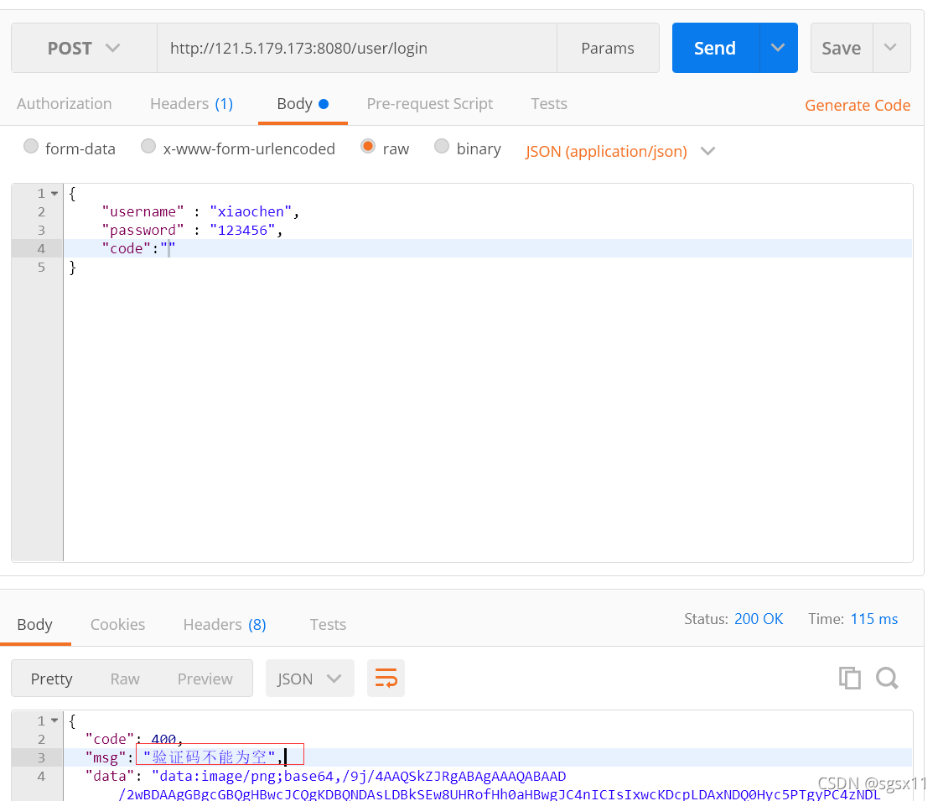
Task: Open the response Body tab
Action: point(34,624)
